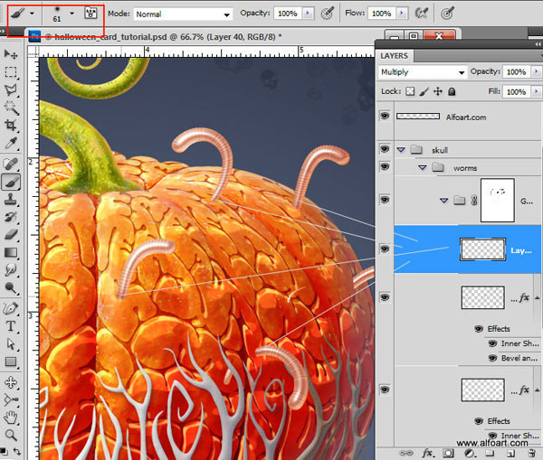Select the Polygonal Lasso tool
Viewport: 543px width, 460px height.
pyautogui.click(x=10, y=89)
